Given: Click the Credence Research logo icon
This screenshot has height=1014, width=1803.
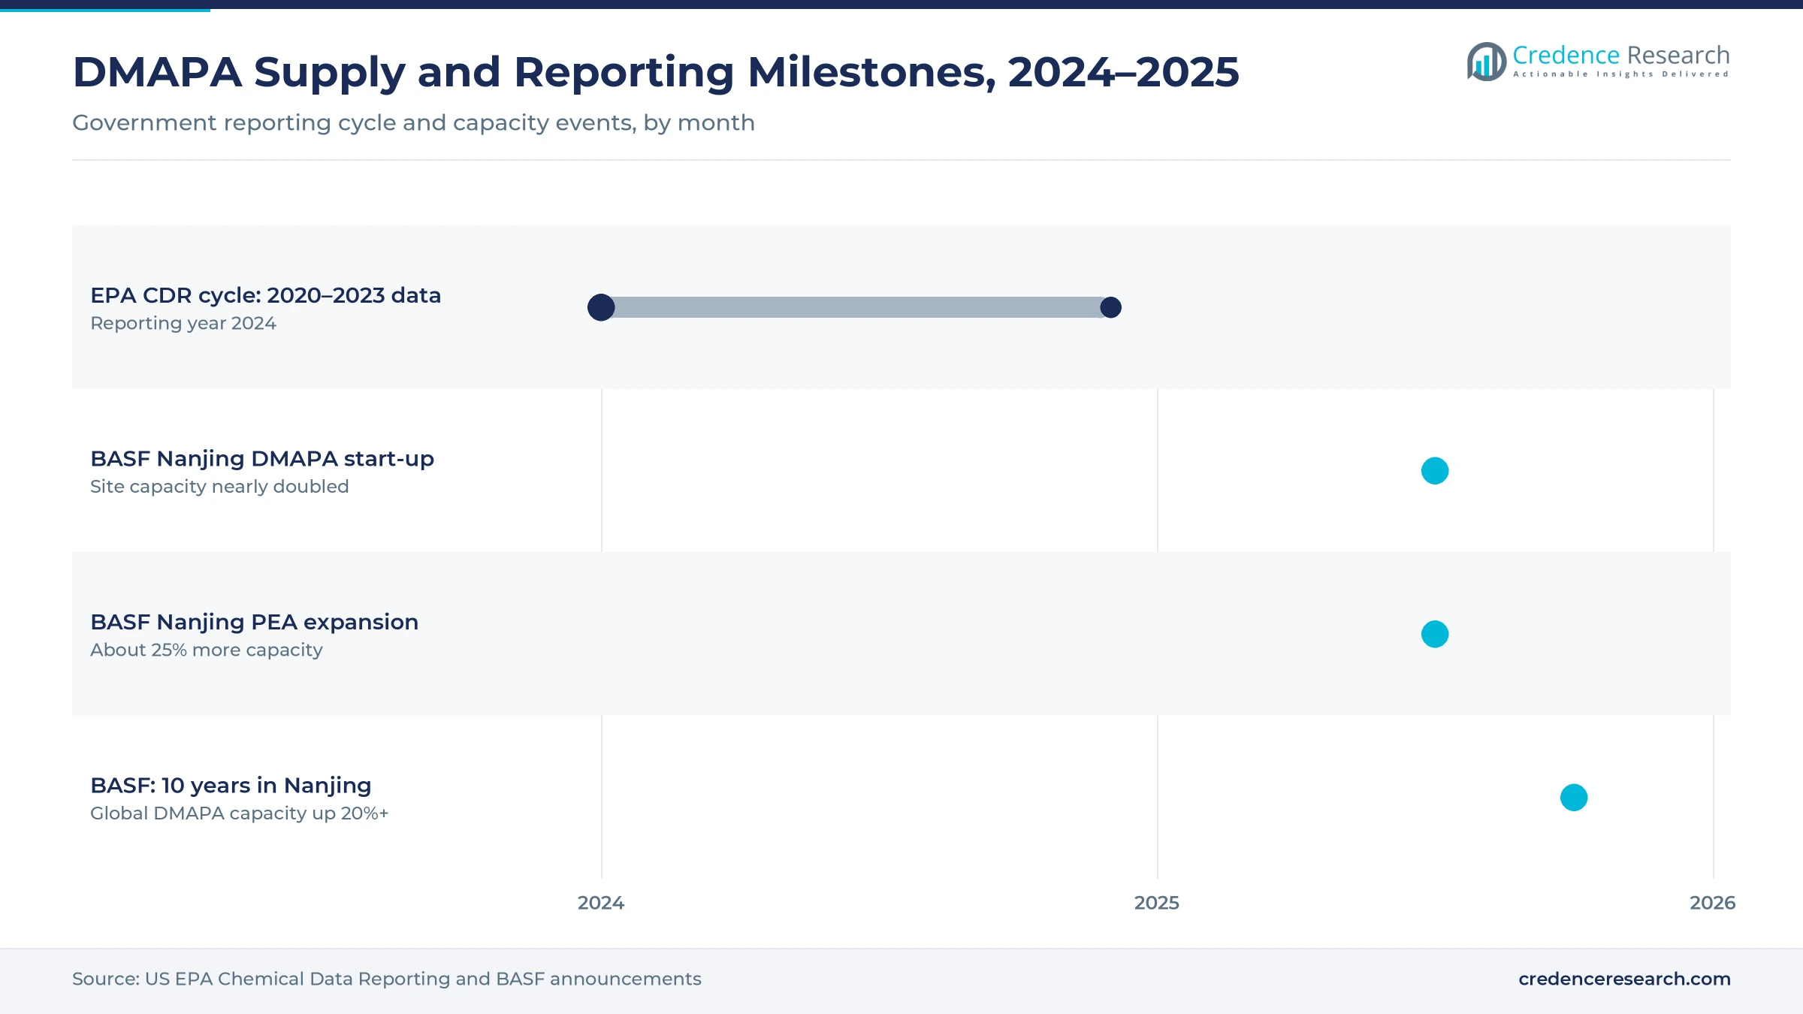Looking at the screenshot, I should point(1486,62).
